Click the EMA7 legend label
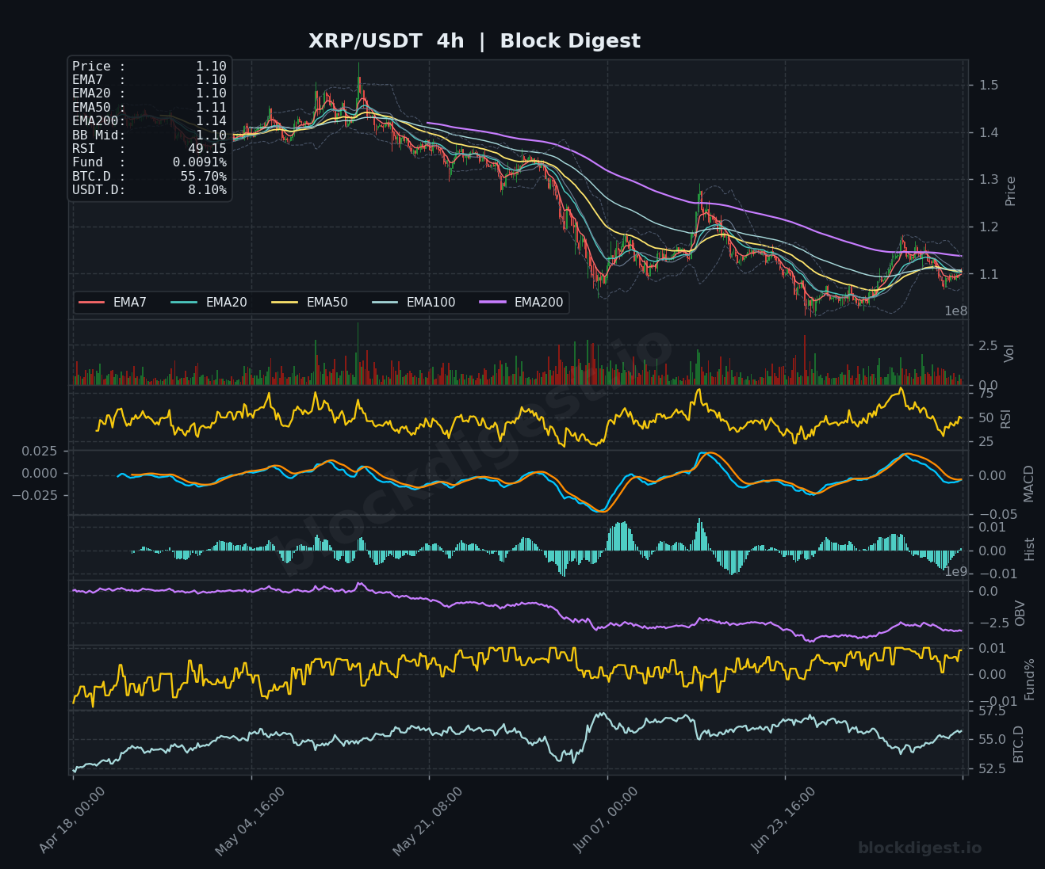The width and height of the screenshot is (1045, 869). [130, 303]
